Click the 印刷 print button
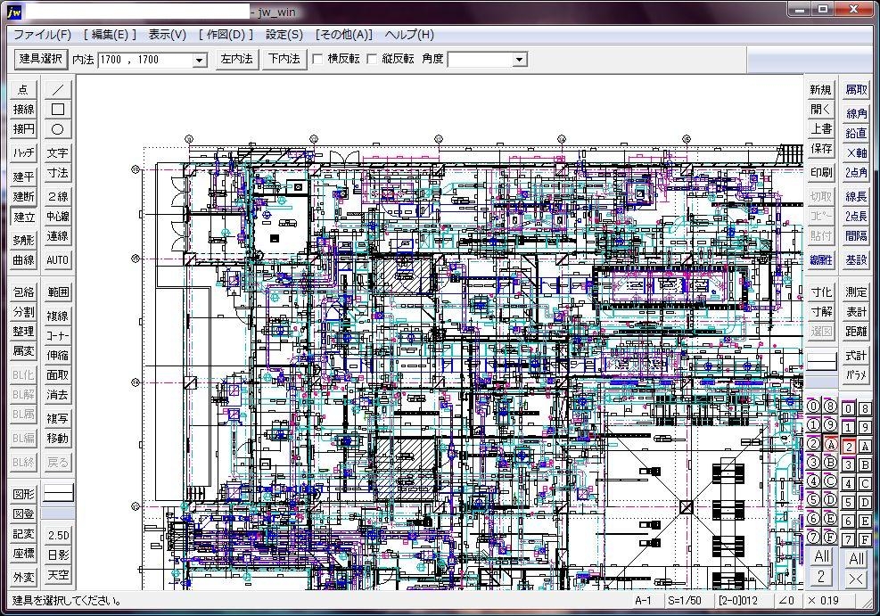The width and height of the screenshot is (880, 616). [821, 172]
